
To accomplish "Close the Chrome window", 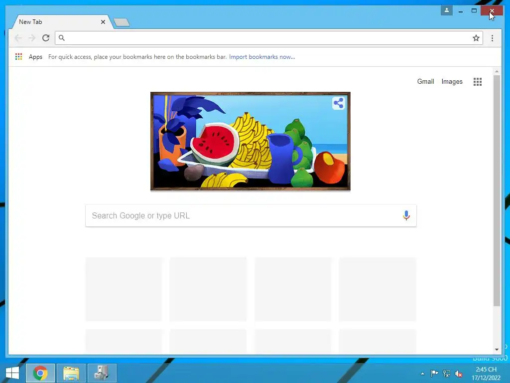I will pos(492,11).
